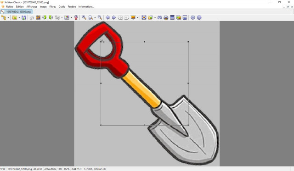Click the Options gear icon

coord(193,17)
